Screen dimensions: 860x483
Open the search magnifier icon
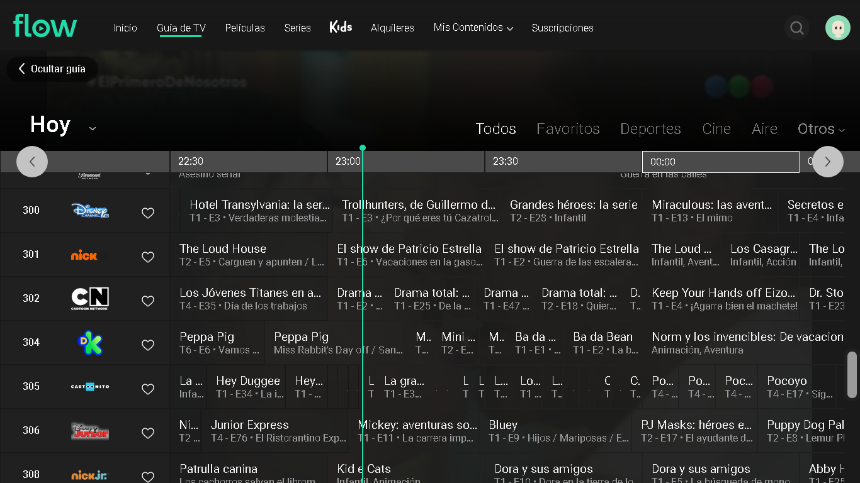797,28
